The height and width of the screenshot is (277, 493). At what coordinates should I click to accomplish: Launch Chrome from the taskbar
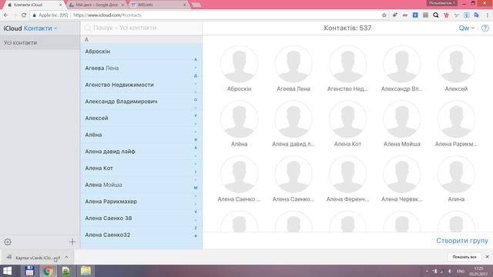click(48, 271)
